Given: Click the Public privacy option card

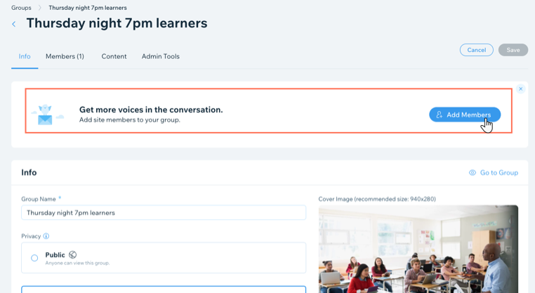Looking at the screenshot, I should pyautogui.click(x=164, y=258).
